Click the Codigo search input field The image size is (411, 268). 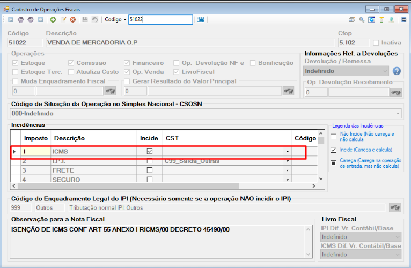pyautogui.click(x=160, y=20)
